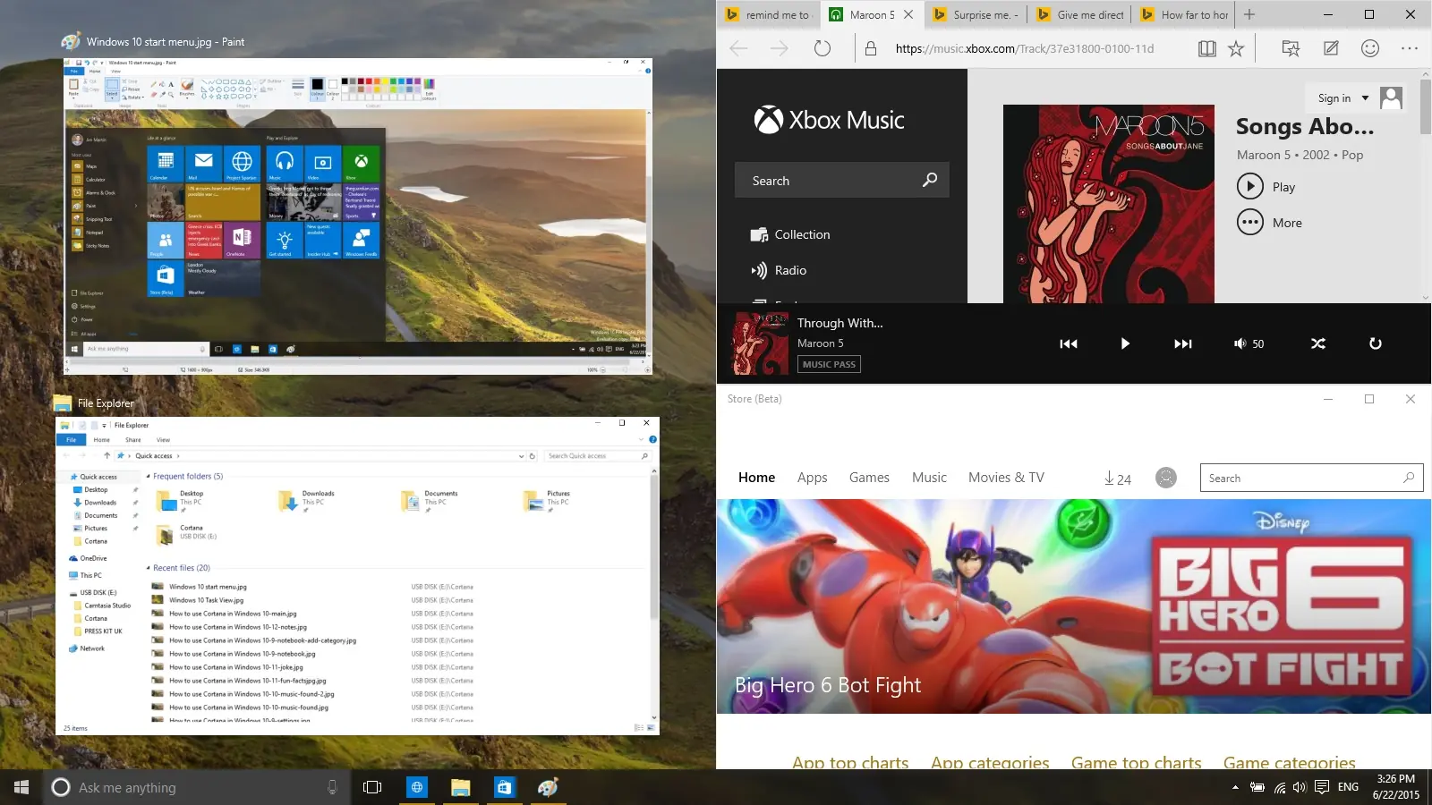The width and height of the screenshot is (1432, 805).
Task: Toggle shuffle in the Xbox Music player
Action: pyautogui.click(x=1318, y=343)
